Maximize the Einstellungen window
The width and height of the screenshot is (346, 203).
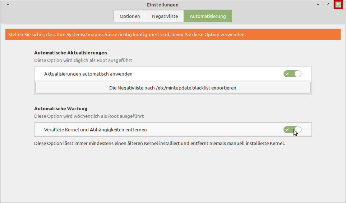[328, 5]
